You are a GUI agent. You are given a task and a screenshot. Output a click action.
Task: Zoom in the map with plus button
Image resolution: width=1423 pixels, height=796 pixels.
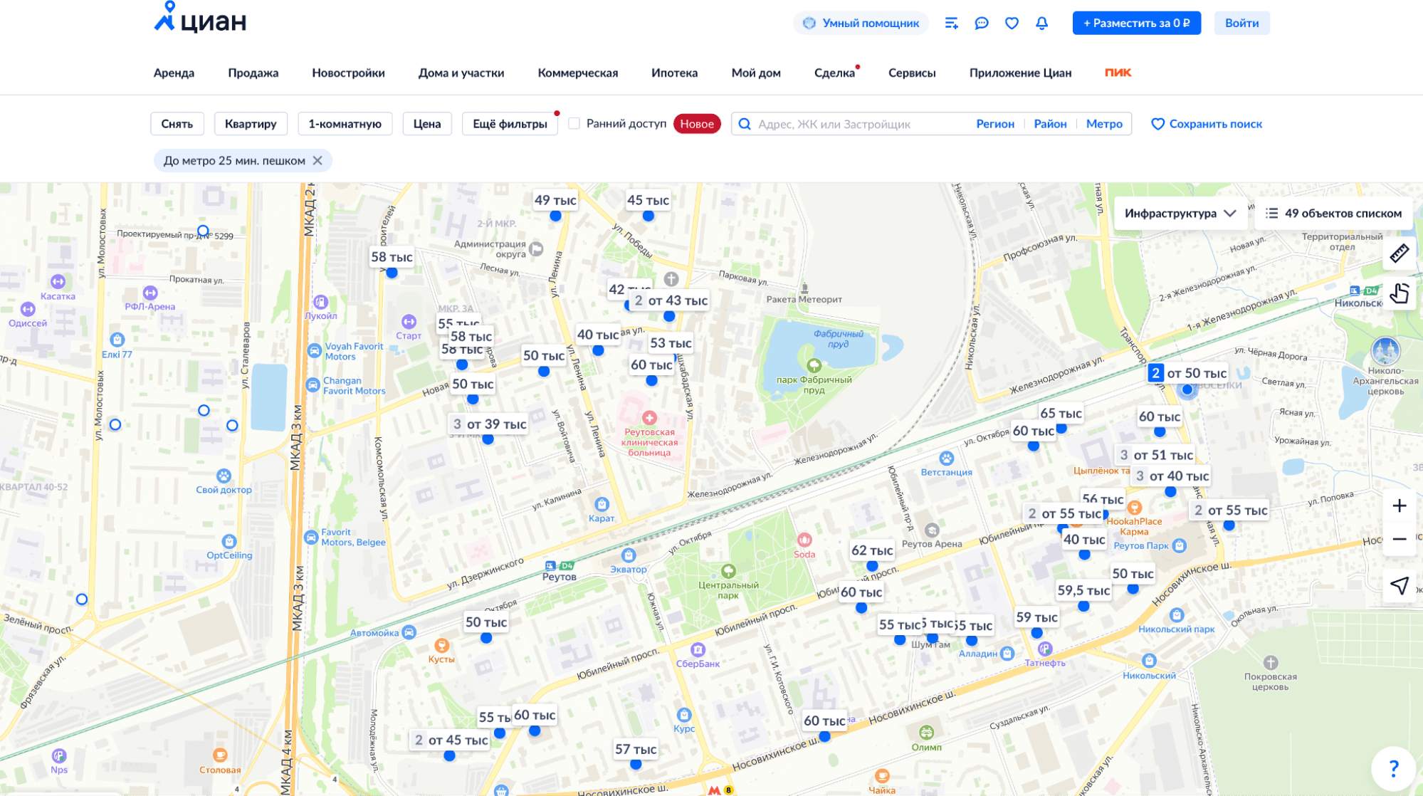click(x=1399, y=506)
